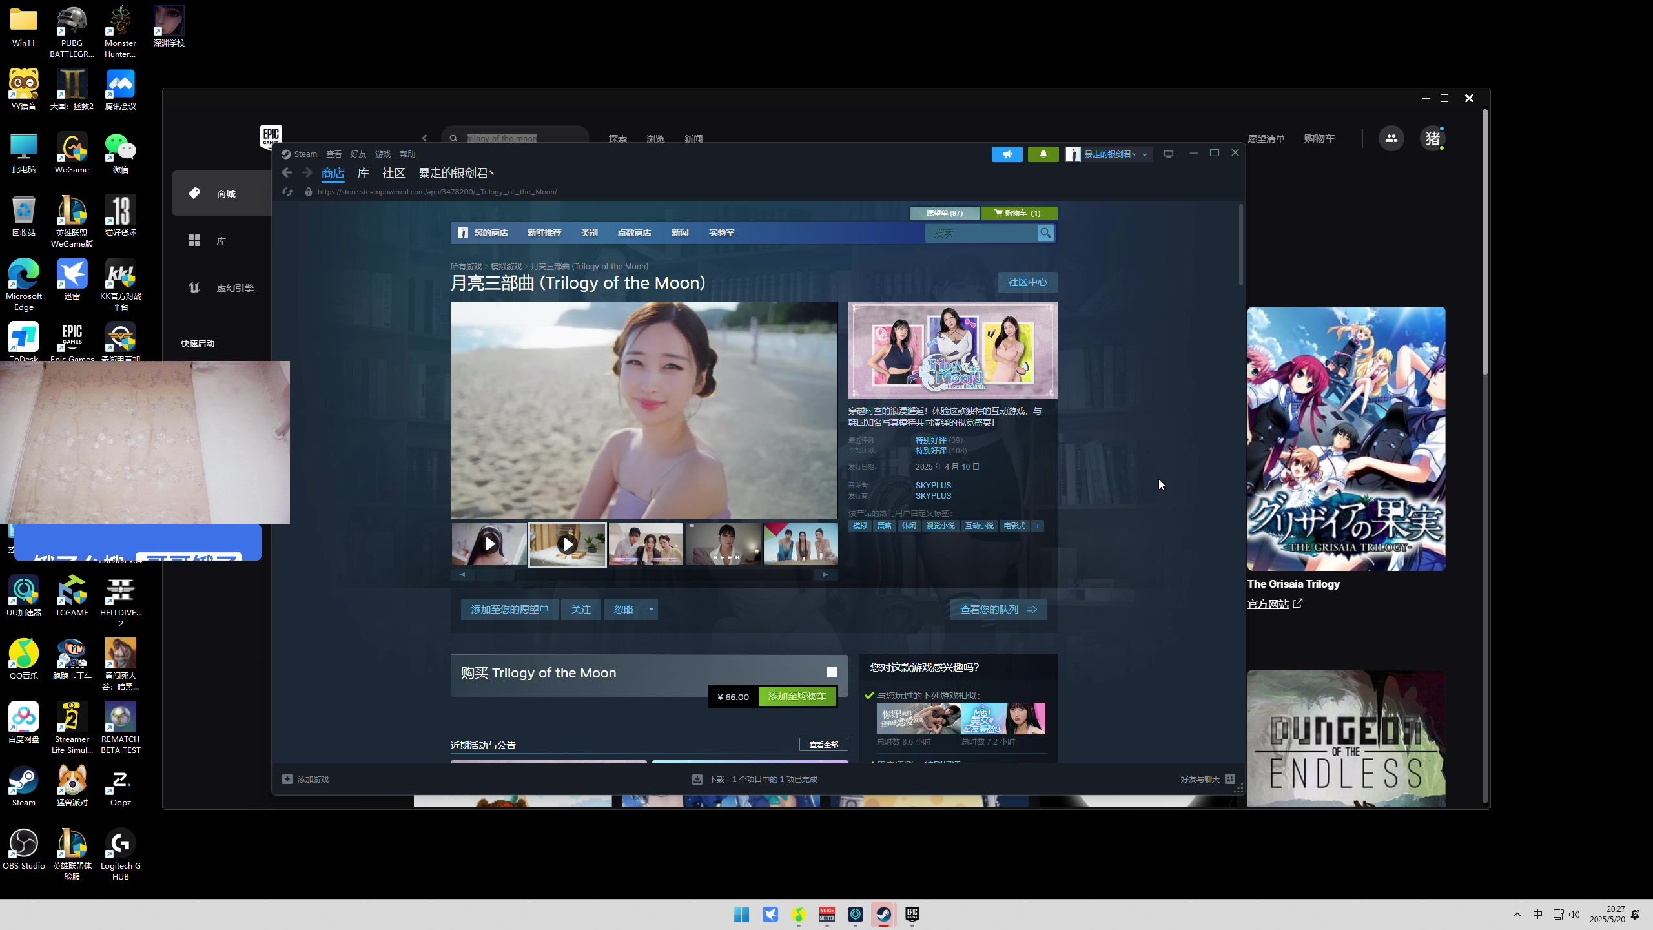Click 添加至您的愿望单 button
The height and width of the screenshot is (930, 1653).
509,610
